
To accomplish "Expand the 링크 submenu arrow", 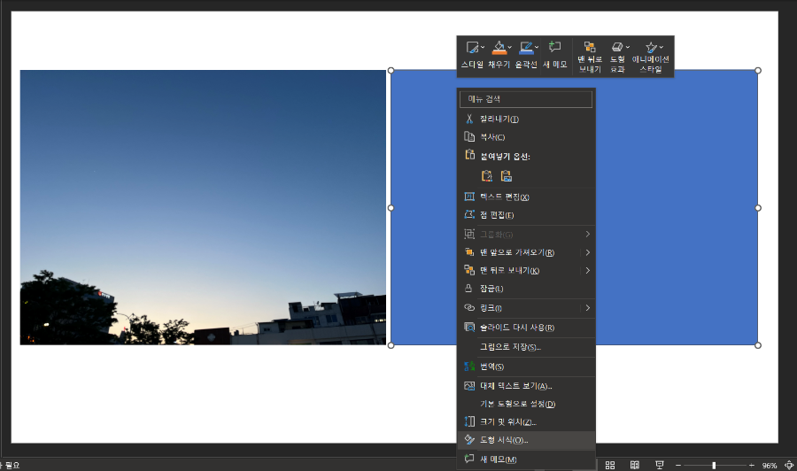I will pyautogui.click(x=588, y=308).
